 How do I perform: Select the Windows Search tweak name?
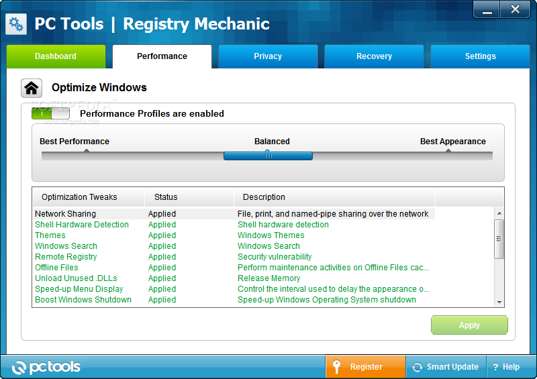point(66,246)
